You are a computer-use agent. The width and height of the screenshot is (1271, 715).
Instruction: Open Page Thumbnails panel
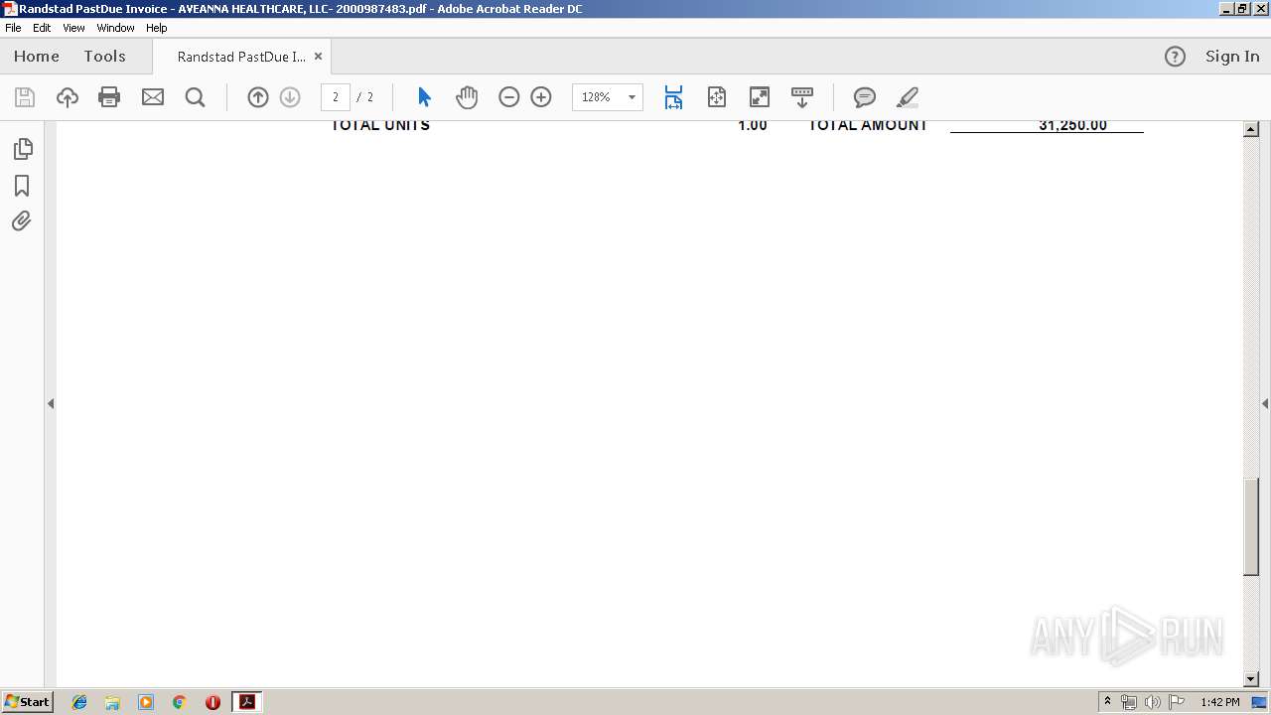[22, 149]
